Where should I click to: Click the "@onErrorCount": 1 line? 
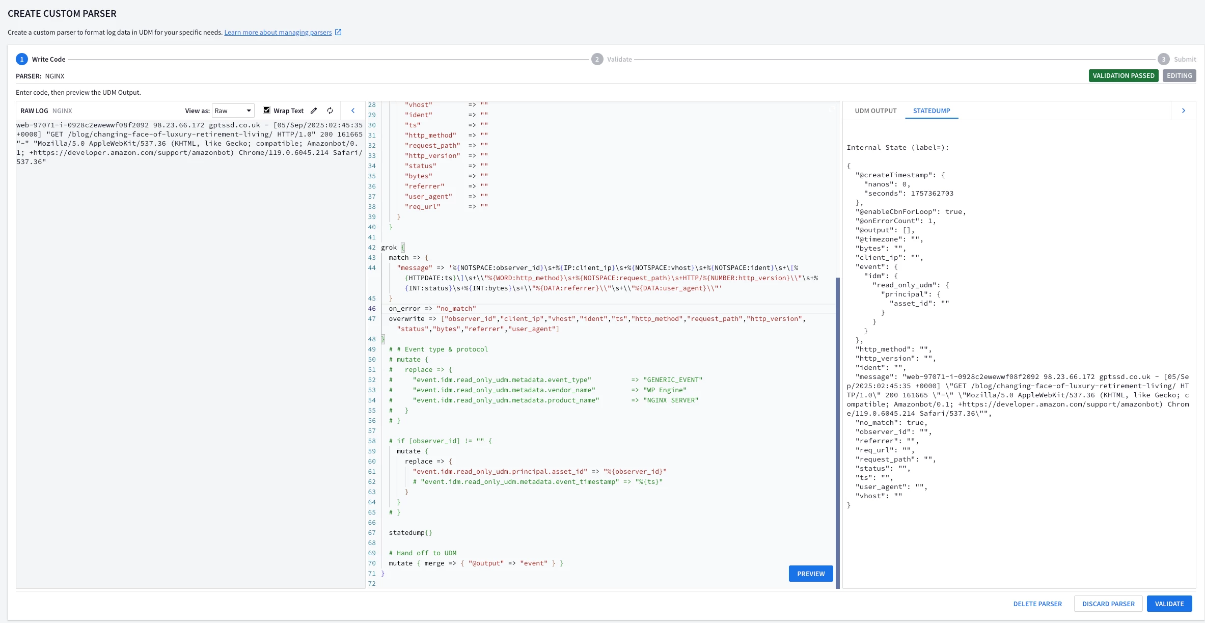coord(896,221)
